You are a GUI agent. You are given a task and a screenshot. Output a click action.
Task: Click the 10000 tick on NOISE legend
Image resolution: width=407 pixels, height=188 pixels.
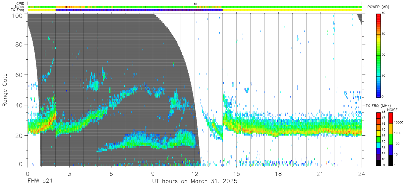(398, 122)
